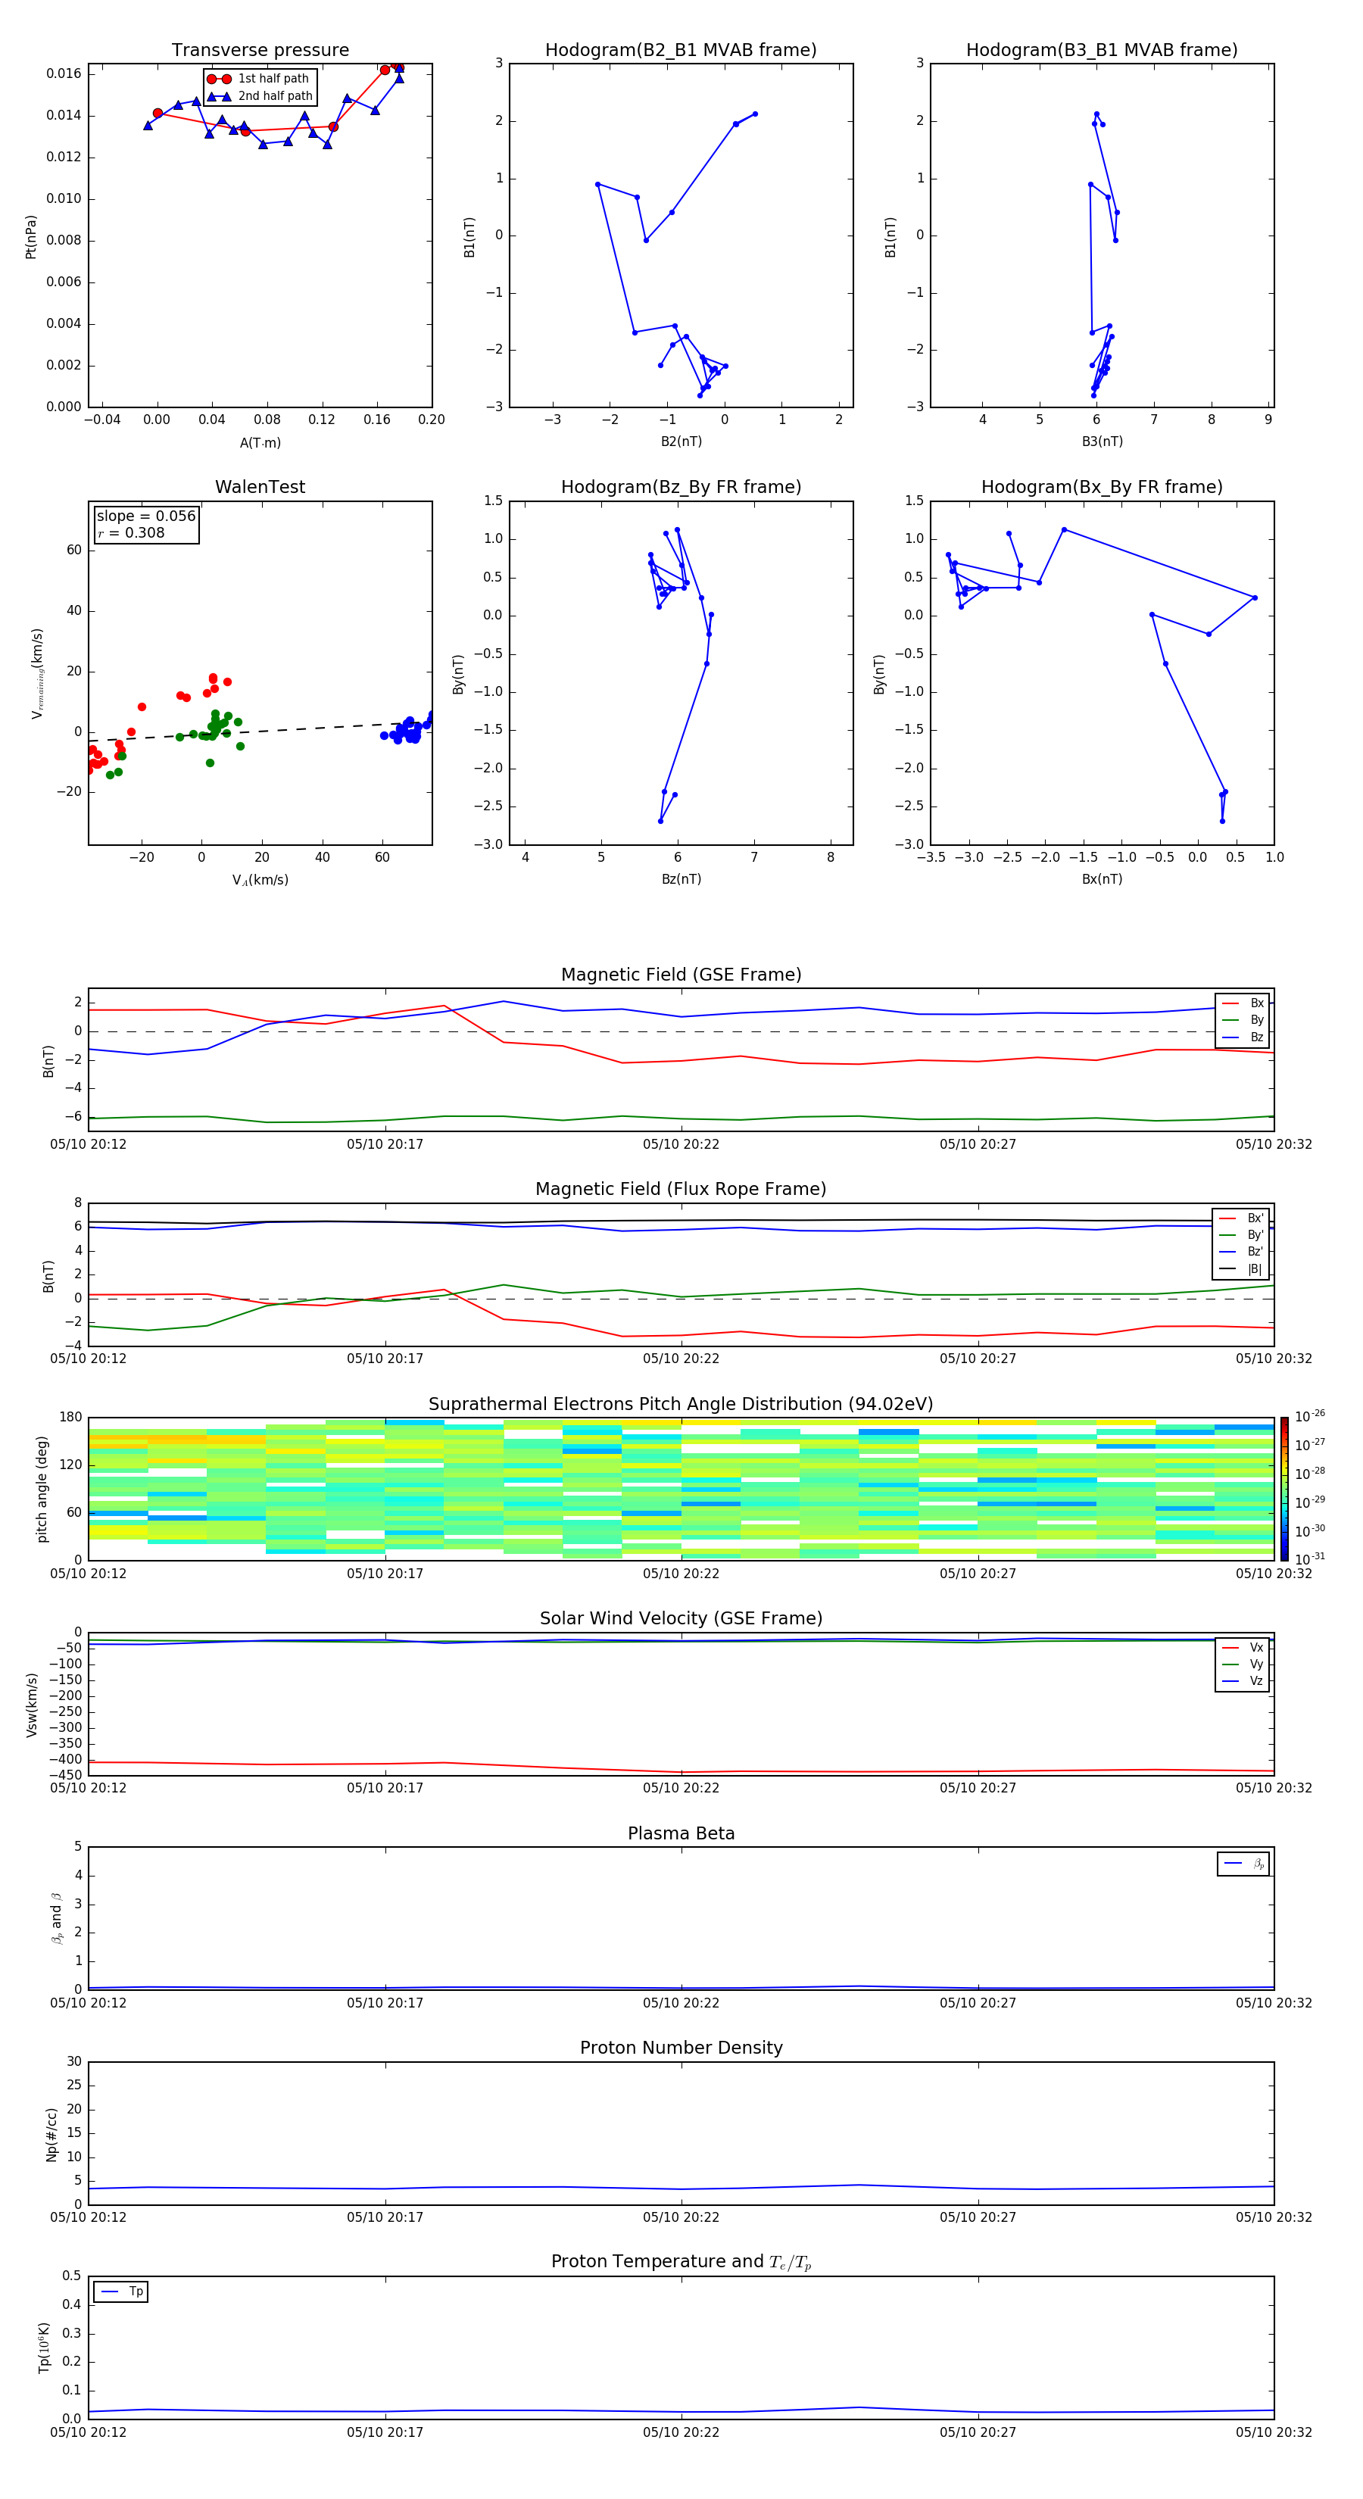Click the "Solar Wind Velocity (GSE Frame)" title
Image resolution: width=1363 pixels, height=2499 pixels.
pos(681,1619)
